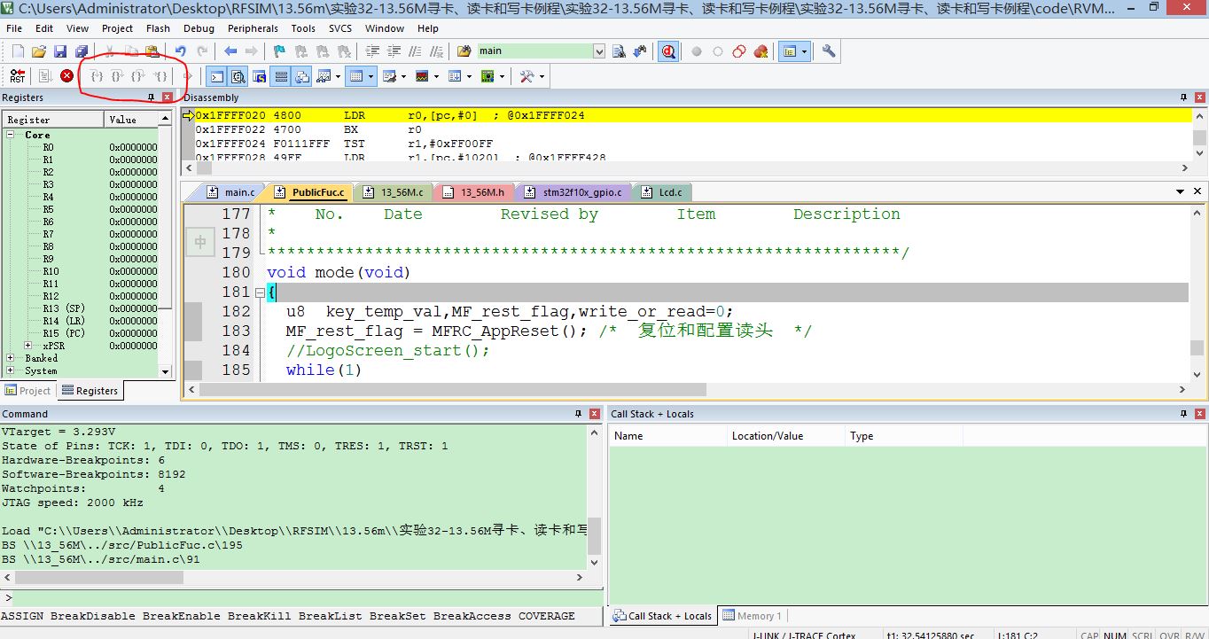Toggle the Command Window icon
The image size is (1209, 639).
coord(216,76)
